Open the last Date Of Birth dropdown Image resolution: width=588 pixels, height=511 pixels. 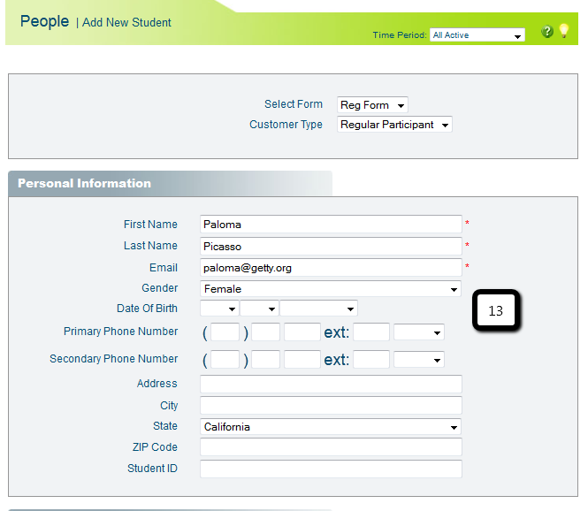point(318,309)
